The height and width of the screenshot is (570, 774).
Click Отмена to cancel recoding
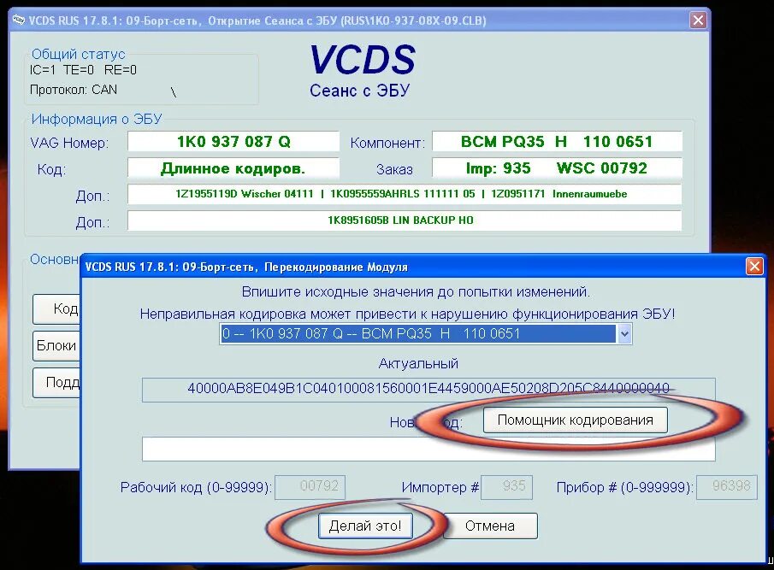point(490,526)
